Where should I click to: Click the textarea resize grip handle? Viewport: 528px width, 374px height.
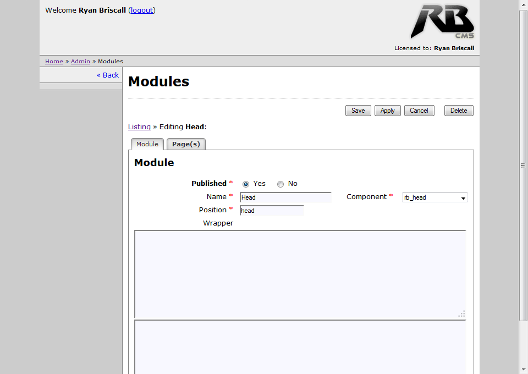(461, 314)
